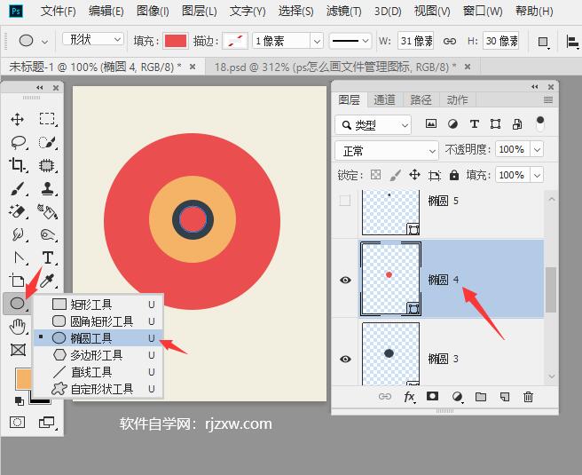Switch to the 通道 tab
The height and width of the screenshot is (475, 582).
(384, 99)
